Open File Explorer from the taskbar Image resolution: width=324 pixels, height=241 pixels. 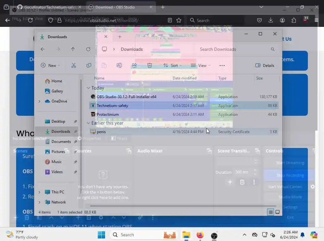pos(186,235)
